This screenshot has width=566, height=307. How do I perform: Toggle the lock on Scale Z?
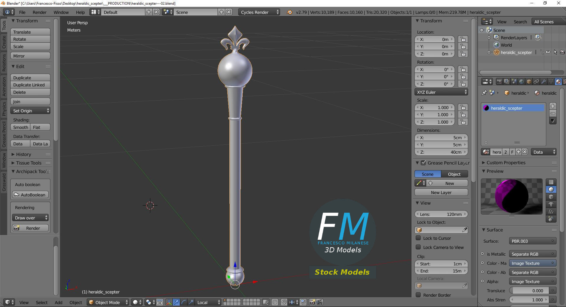463,122
